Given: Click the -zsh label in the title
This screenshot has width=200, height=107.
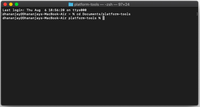Looking at the screenshot, I should click(108, 5).
